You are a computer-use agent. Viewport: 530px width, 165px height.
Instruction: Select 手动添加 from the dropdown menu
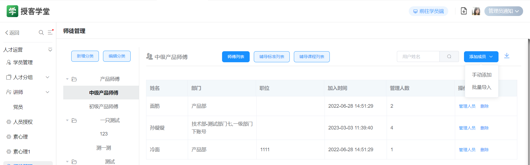(481, 75)
